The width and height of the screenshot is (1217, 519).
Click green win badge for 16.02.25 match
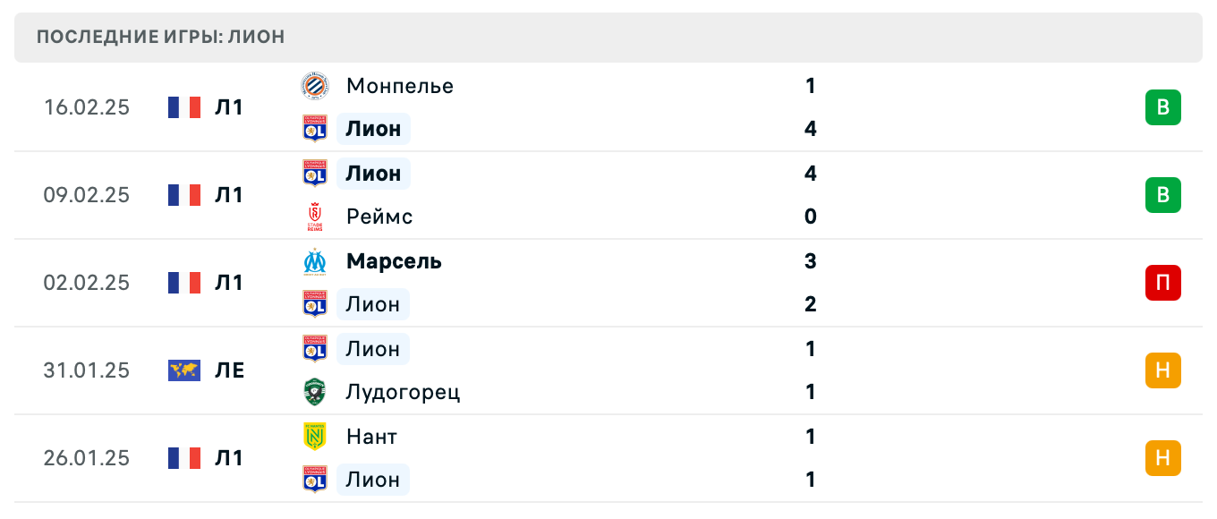click(x=1162, y=107)
